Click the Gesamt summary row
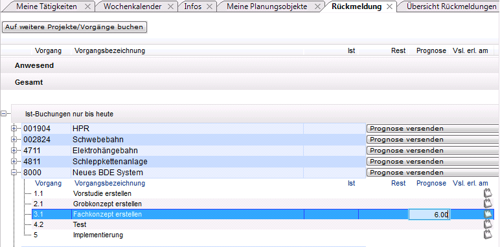Image resolution: width=500 pixels, height=247 pixels. coord(250,82)
